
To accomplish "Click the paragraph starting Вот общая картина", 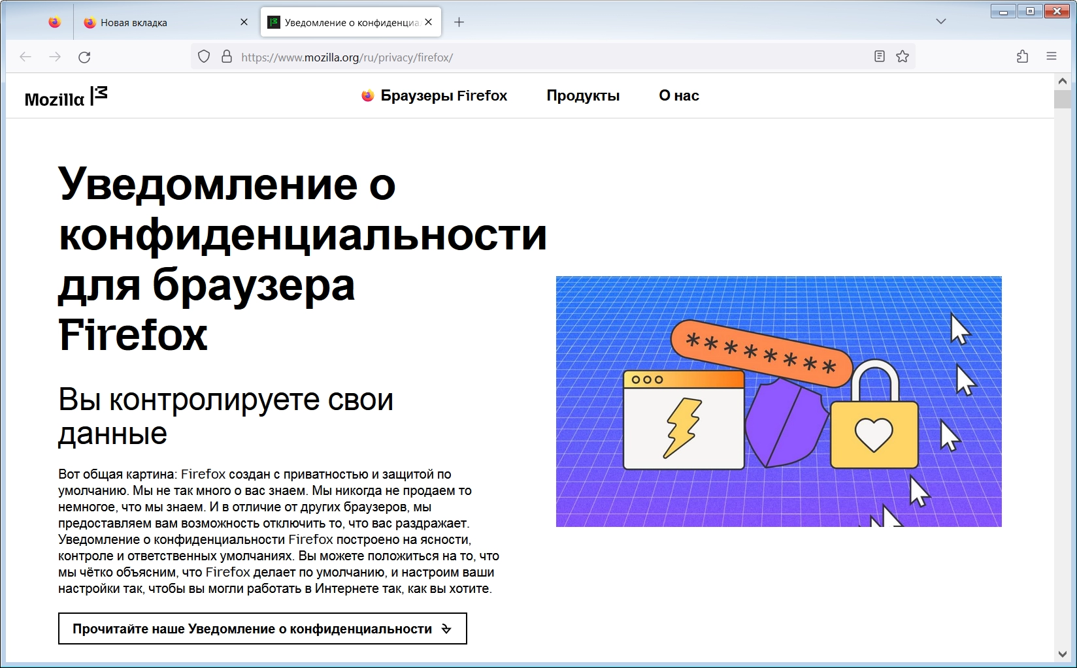I will point(279,531).
